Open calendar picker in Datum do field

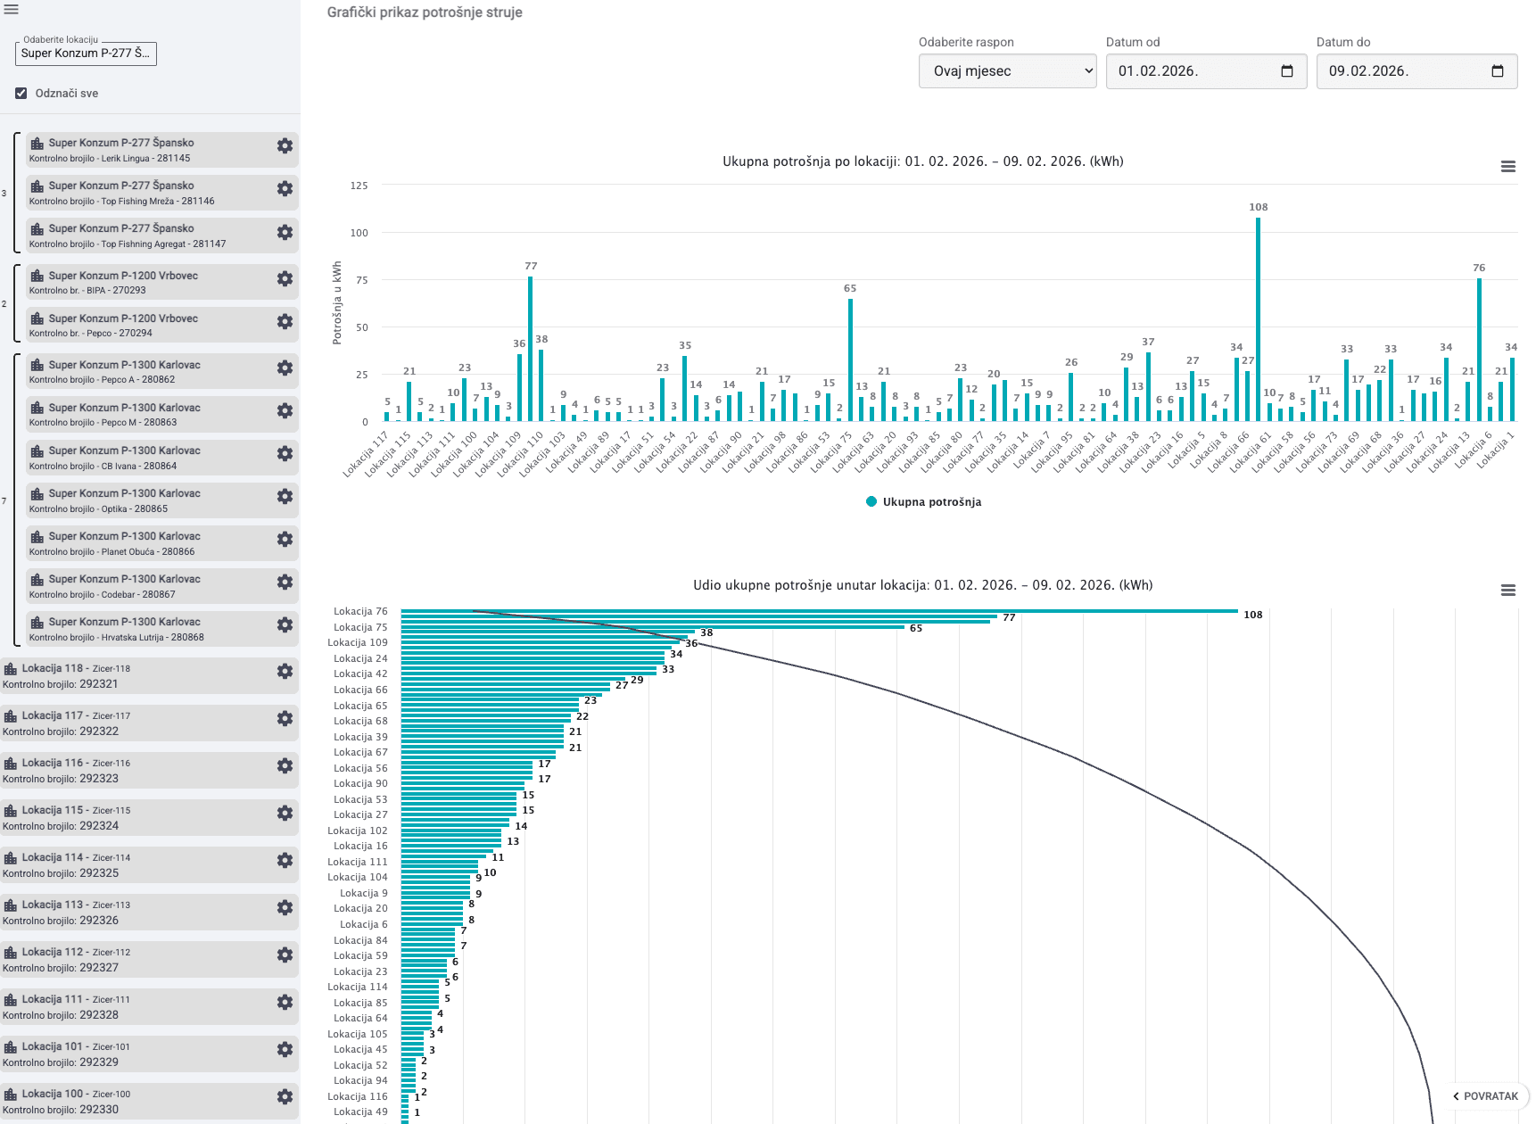[1498, 71]
